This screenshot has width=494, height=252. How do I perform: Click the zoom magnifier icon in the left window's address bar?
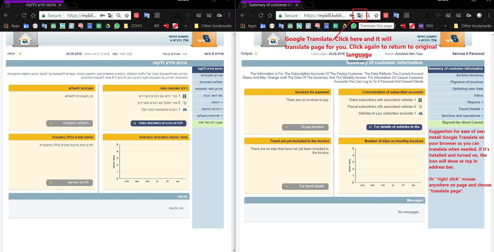[x=119, y=16]
